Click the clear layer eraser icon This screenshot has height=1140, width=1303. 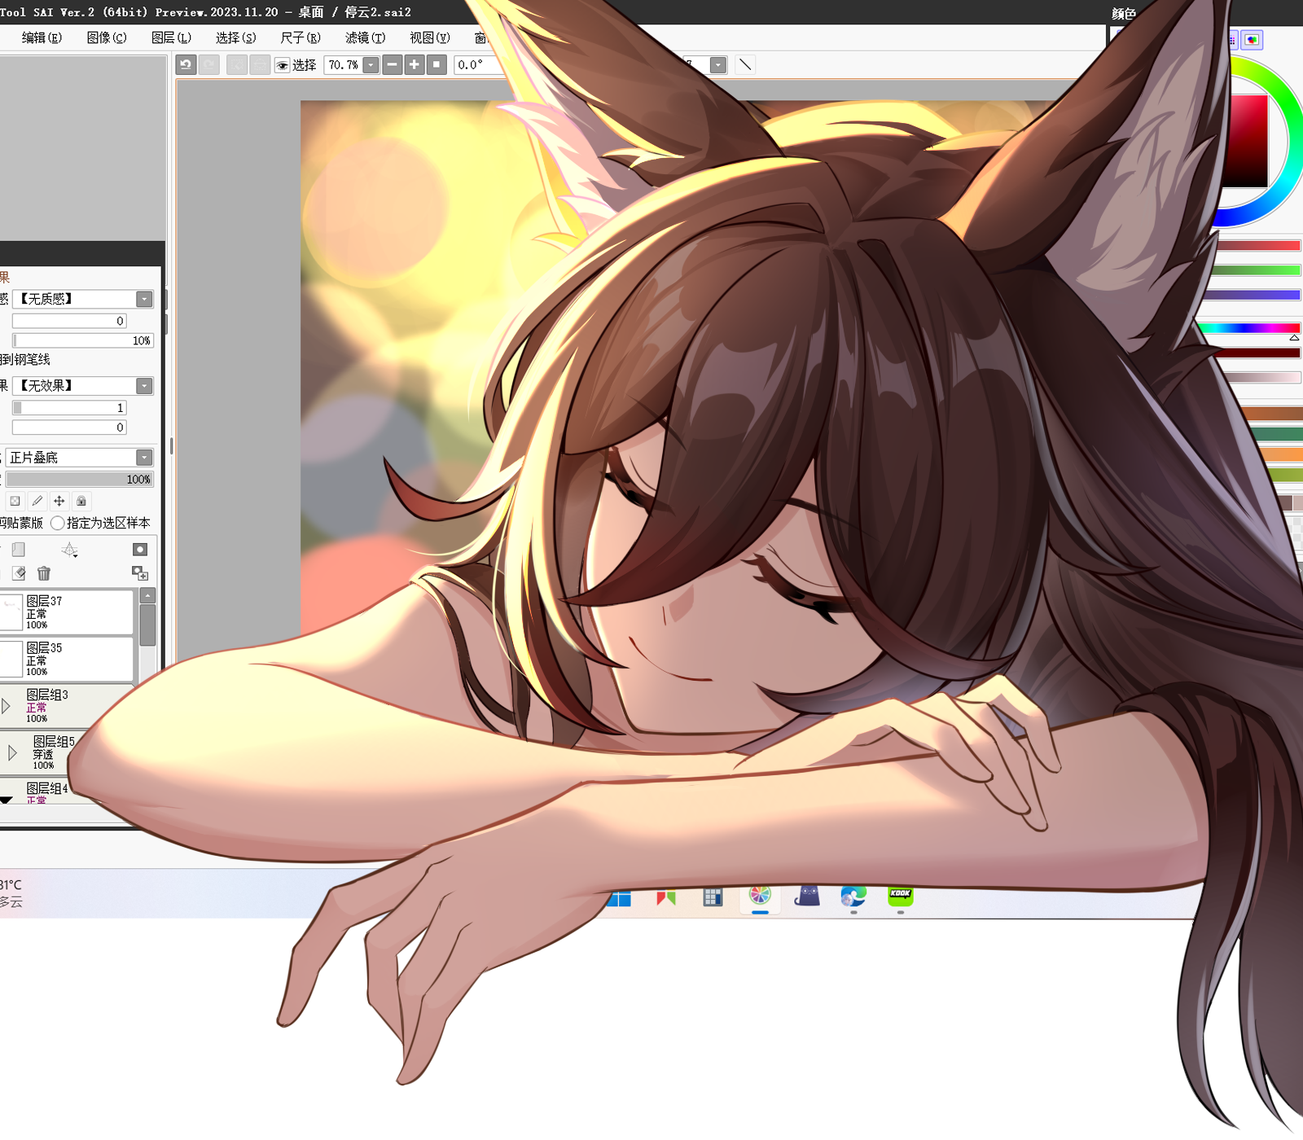coord(19,574)
